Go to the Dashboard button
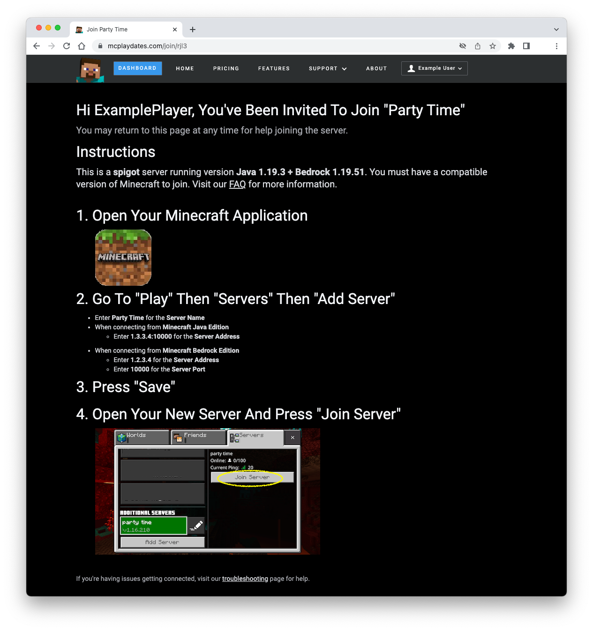 point(137,68)
